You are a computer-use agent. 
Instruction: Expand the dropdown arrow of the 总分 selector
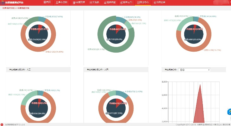coord(209,70)
